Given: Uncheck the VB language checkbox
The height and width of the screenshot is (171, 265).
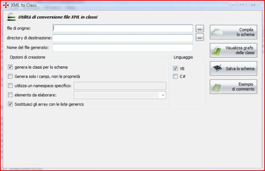Looking at the screenshot, I should 175,69.
